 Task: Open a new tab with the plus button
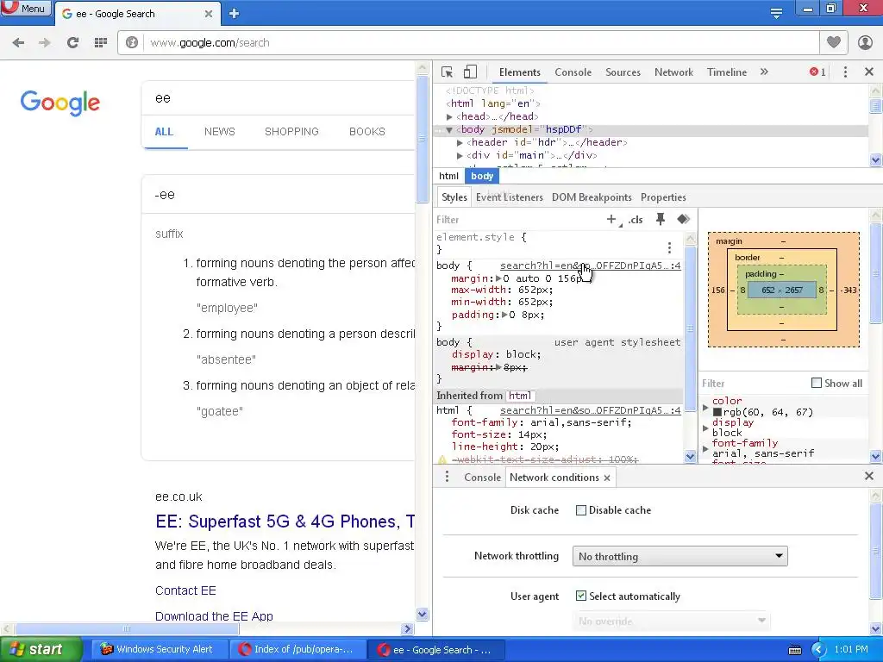click(x=235, y=14)
